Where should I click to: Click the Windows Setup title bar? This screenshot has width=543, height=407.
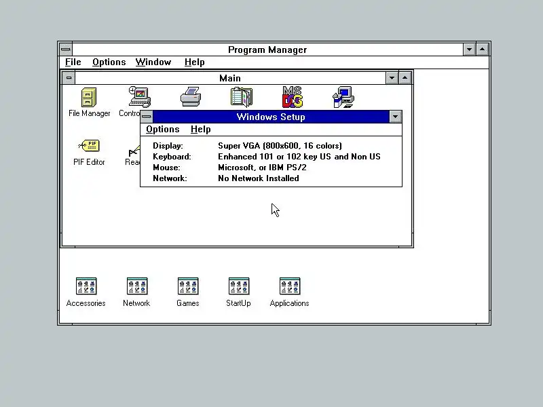271,117
